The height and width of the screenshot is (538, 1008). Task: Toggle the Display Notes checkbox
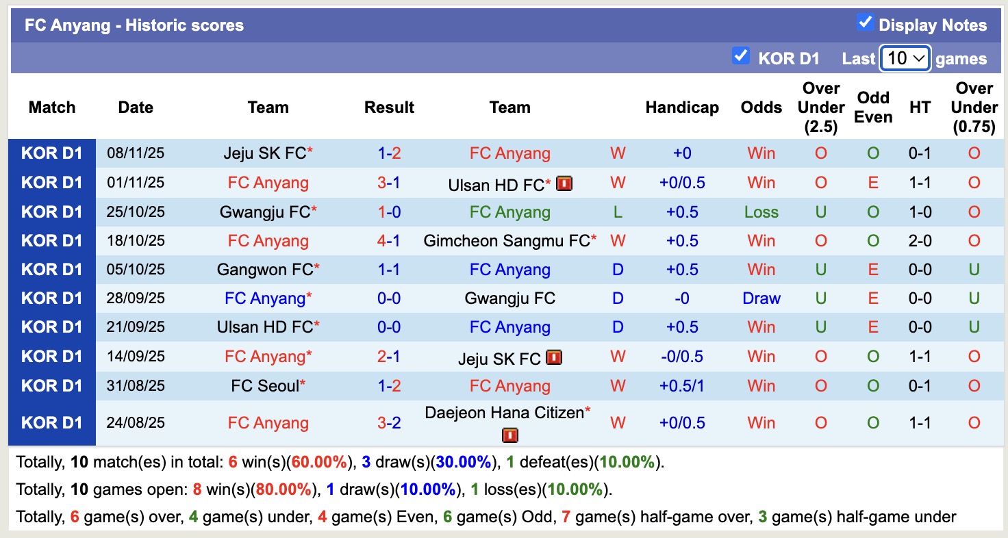[864, 22]
